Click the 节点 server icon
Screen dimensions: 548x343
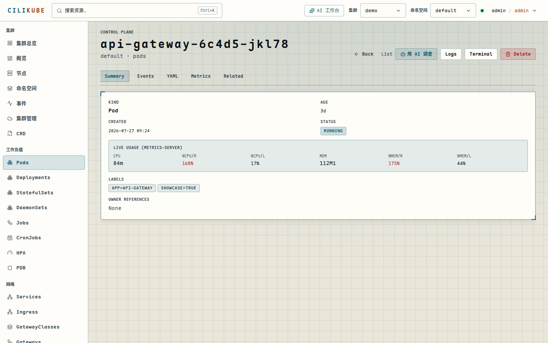(x=10, y=74)
